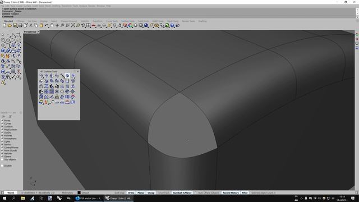Click the Print icon in Standard toolbar
The width and height of the screenshot is (359, 202).
click(20, 25)
